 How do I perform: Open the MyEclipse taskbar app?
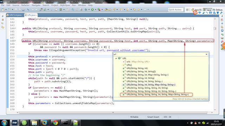pyautogui.click(x=14, y=123)
